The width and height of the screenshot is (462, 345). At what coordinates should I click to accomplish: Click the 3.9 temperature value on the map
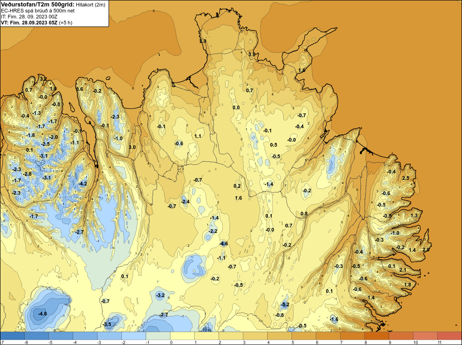click(203, 41)
